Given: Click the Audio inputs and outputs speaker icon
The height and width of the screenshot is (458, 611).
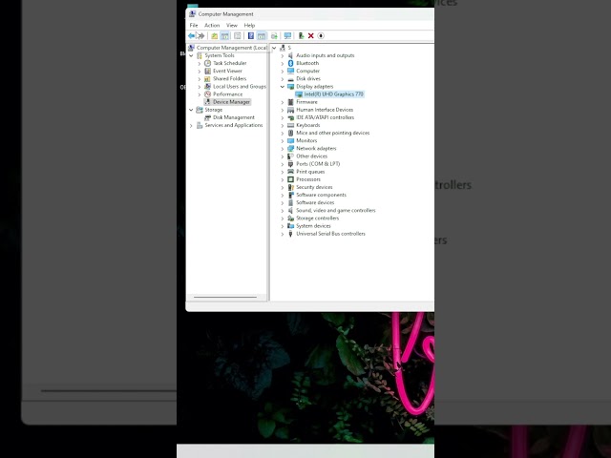Looking at the screenshot, I should point(290,55).
